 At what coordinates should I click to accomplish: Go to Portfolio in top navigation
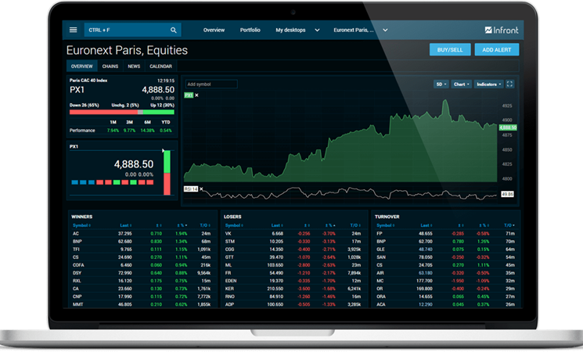pyautogui.click(x=250, y=30)
